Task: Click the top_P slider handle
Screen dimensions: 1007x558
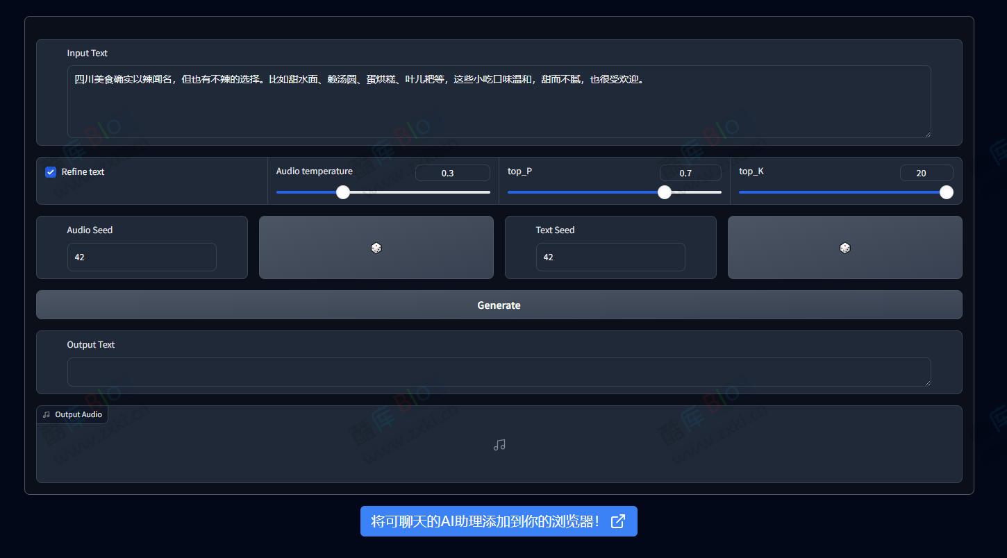Action: [665, 192]
